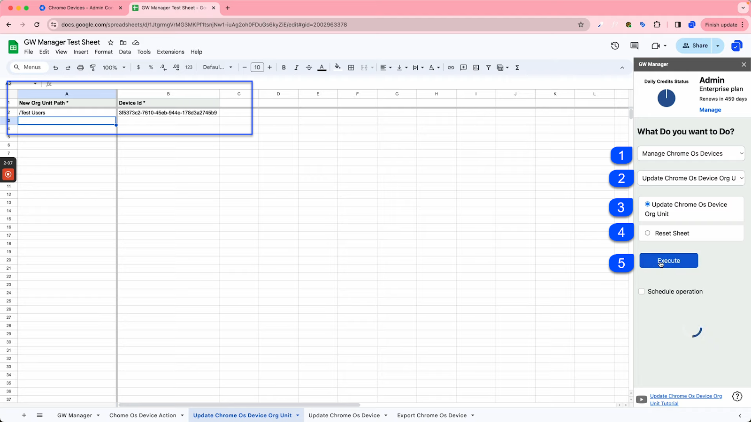Format as percent icon
Viewport: 751px width, 422px height.
click(151, 68)
